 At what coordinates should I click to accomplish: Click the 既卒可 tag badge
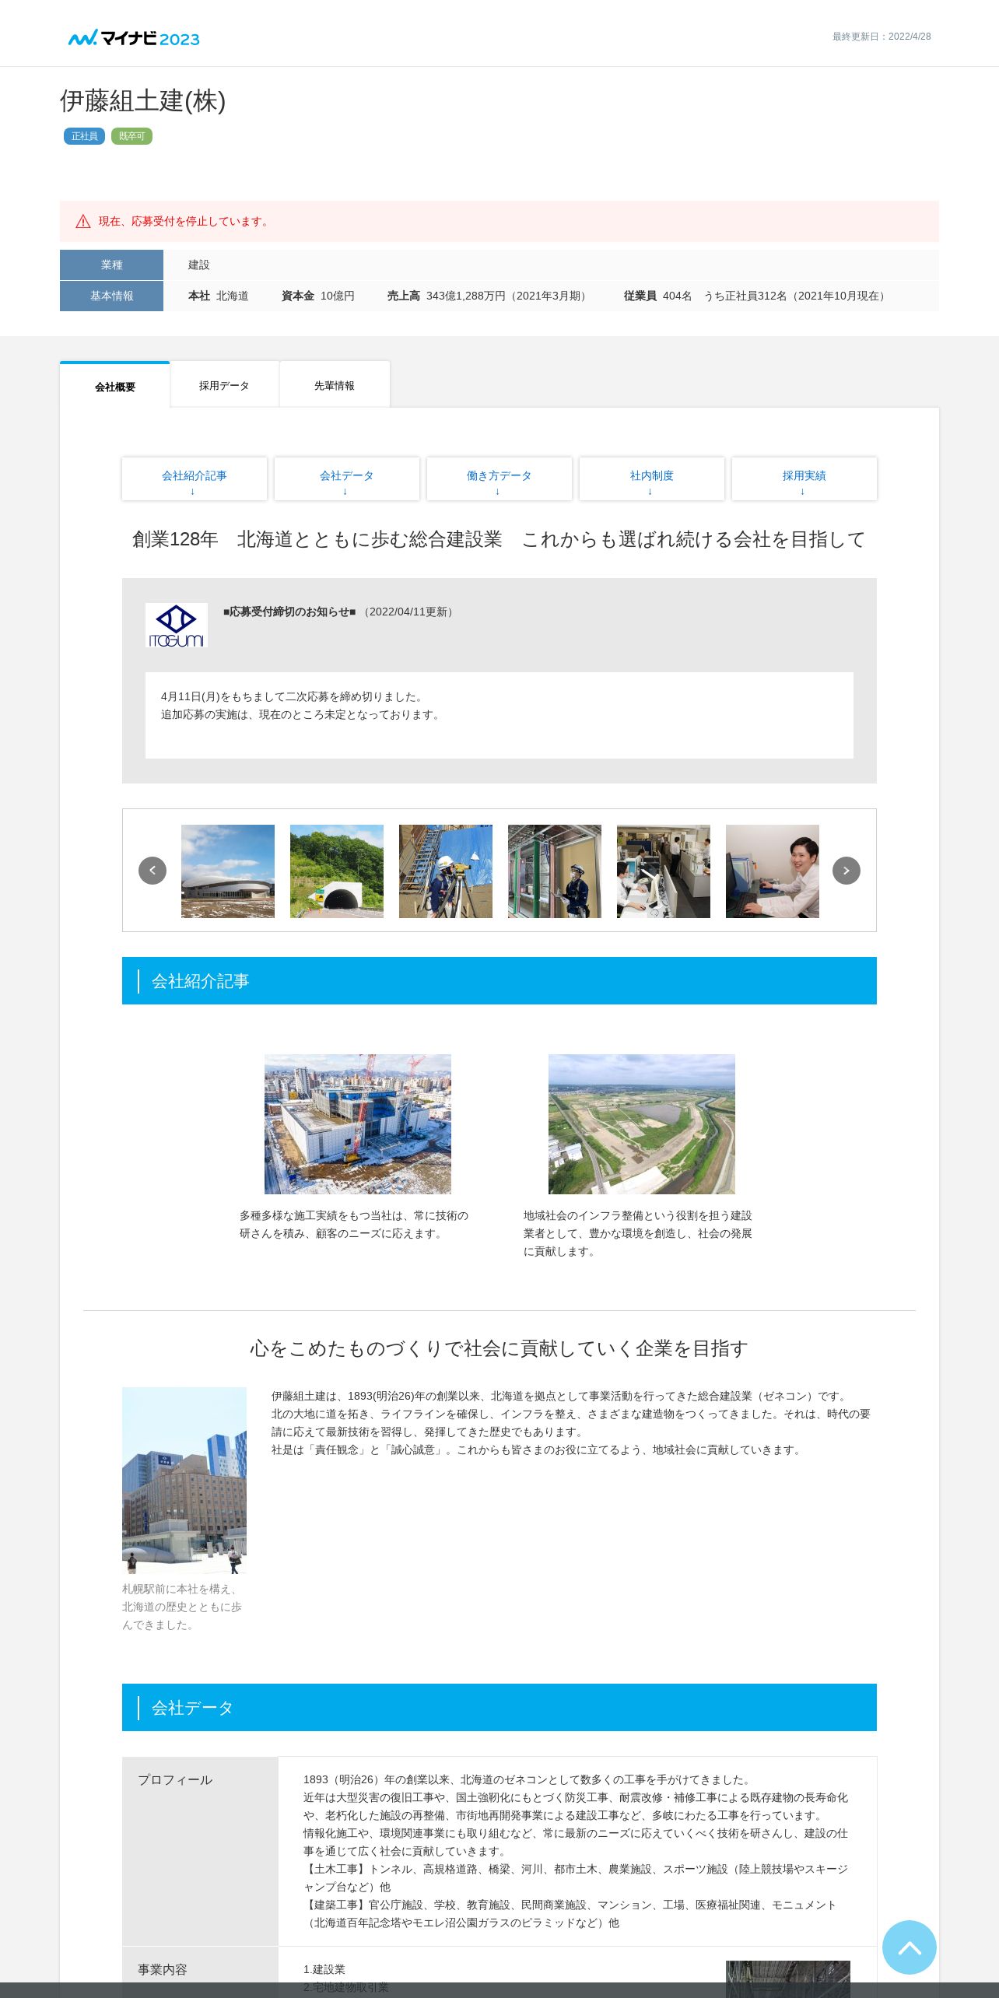tap(131, 136)
